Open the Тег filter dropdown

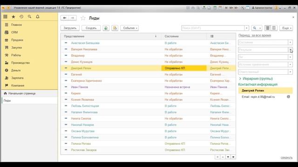[x=290, y=57]
